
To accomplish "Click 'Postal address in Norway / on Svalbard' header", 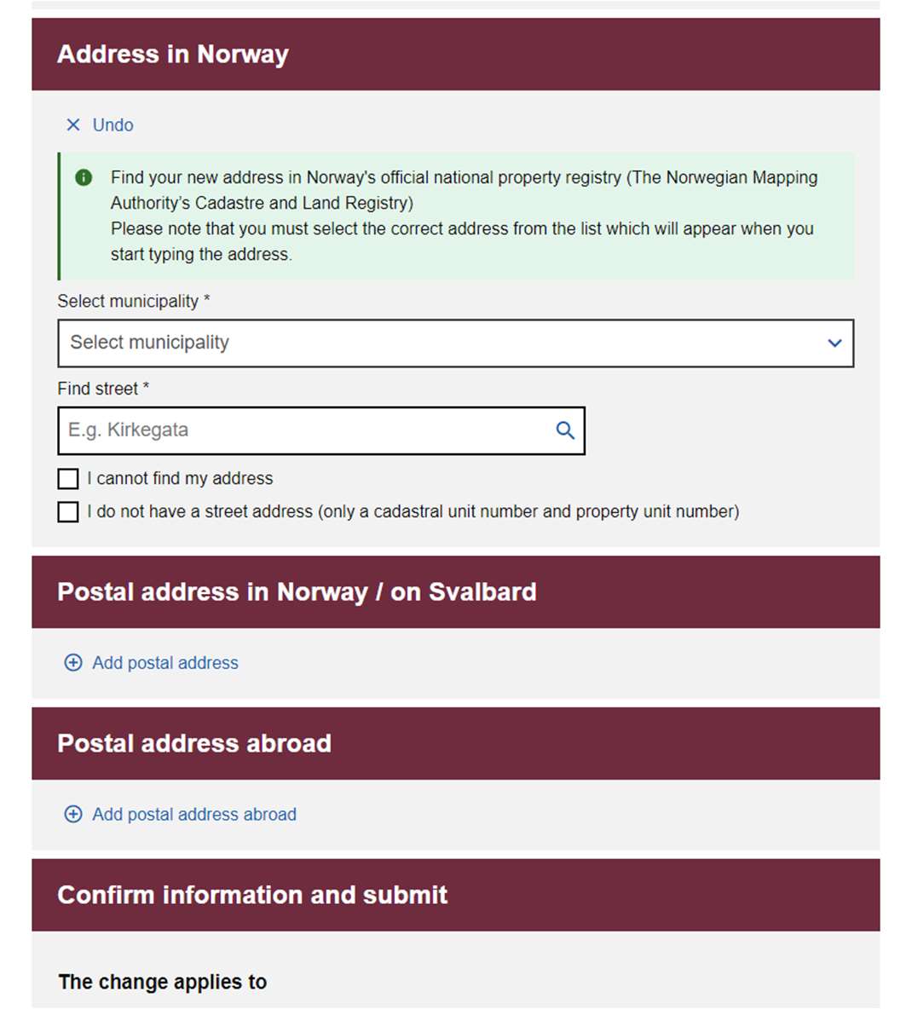I will 456,592.
